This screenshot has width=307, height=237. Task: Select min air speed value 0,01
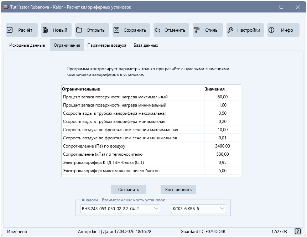point(223,138)
